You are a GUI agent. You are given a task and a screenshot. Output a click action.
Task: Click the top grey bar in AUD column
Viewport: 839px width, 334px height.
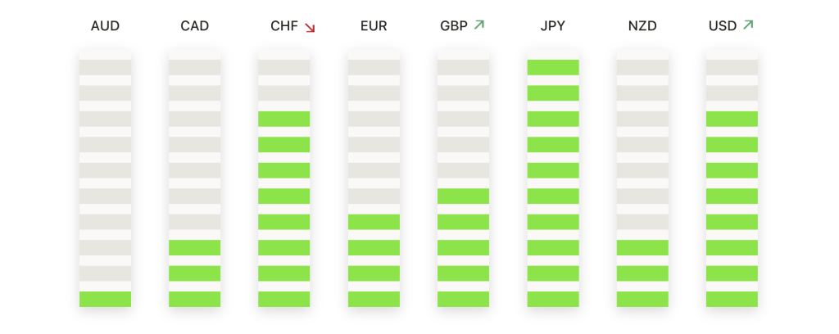pos(106,67)
